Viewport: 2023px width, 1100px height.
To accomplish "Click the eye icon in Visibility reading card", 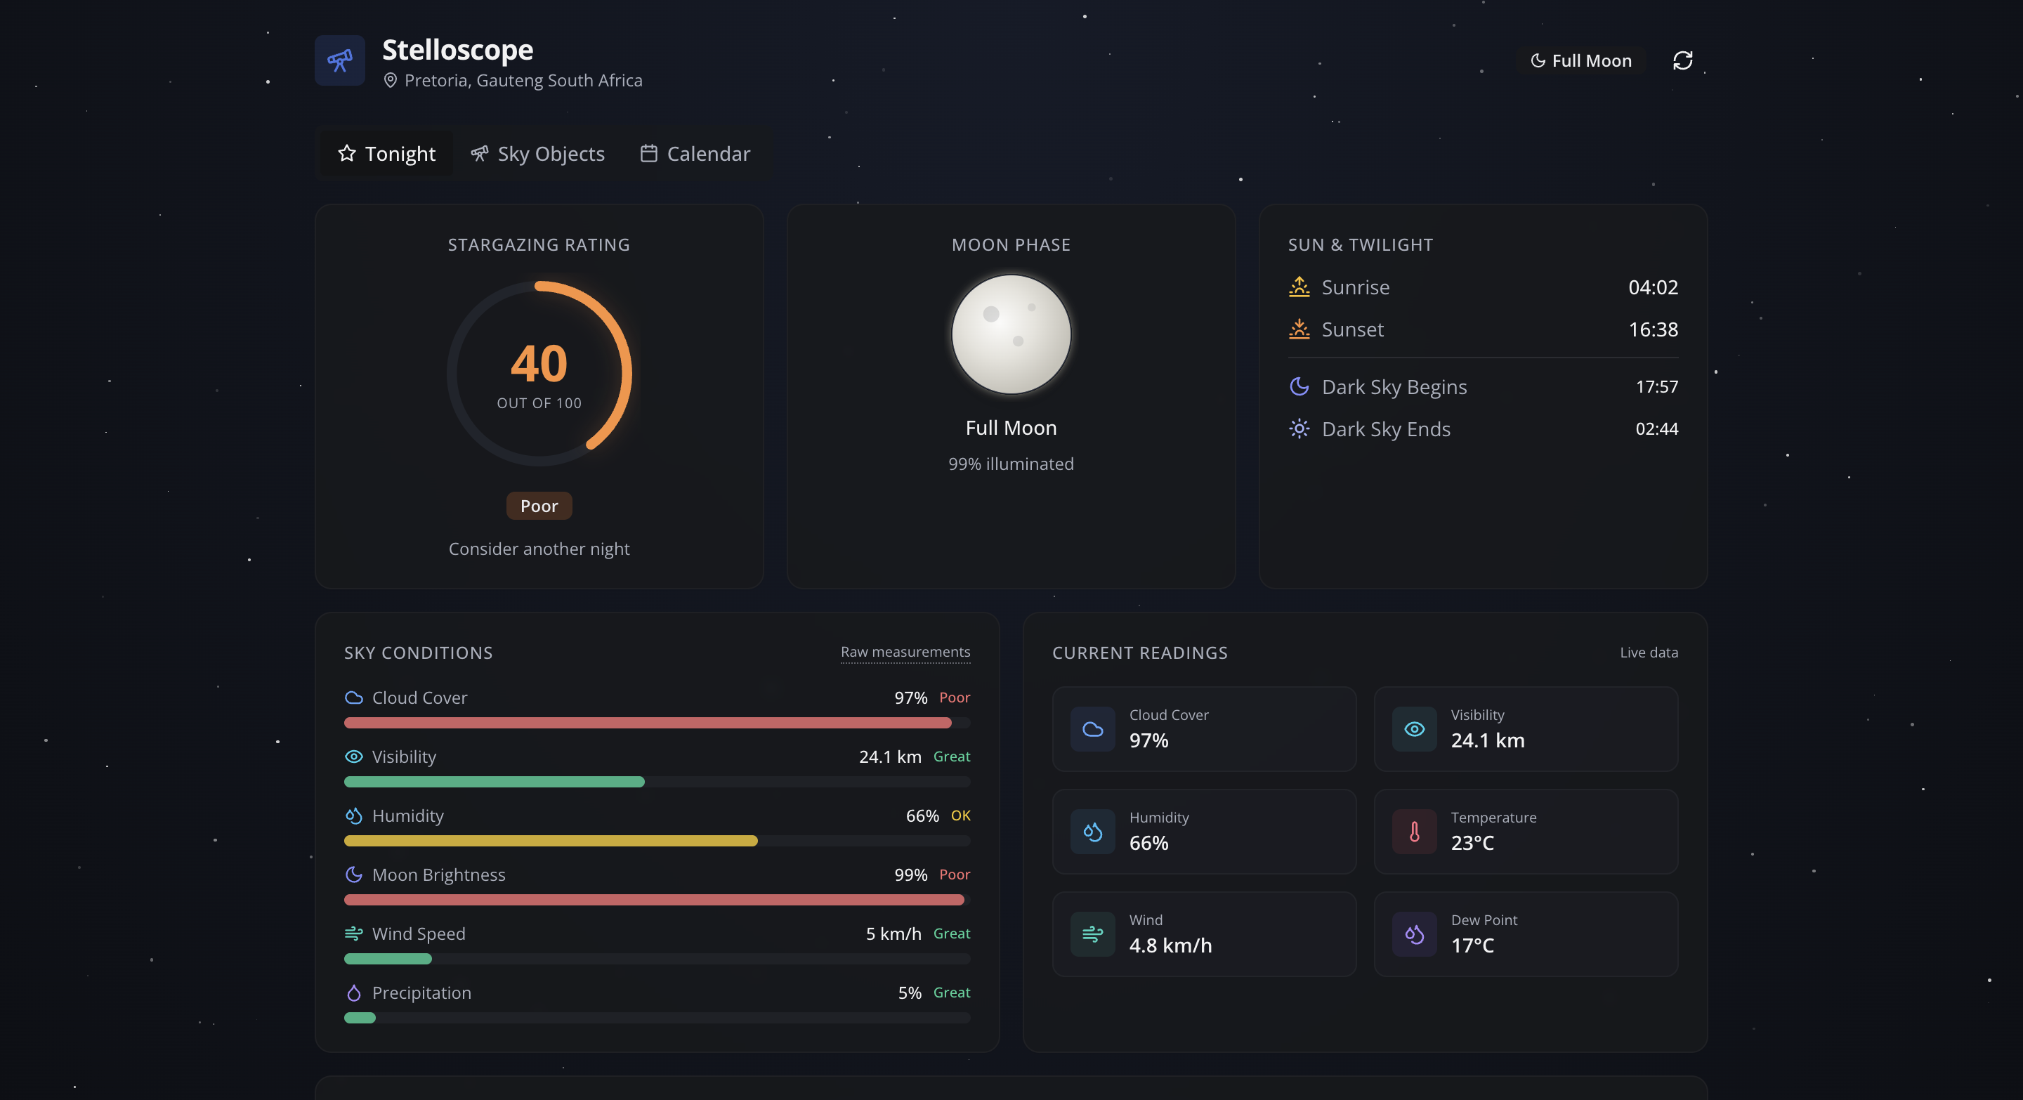I will pos(1413,728).
